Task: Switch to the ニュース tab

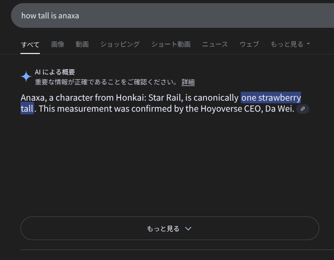Action: (x=215, y=44)
